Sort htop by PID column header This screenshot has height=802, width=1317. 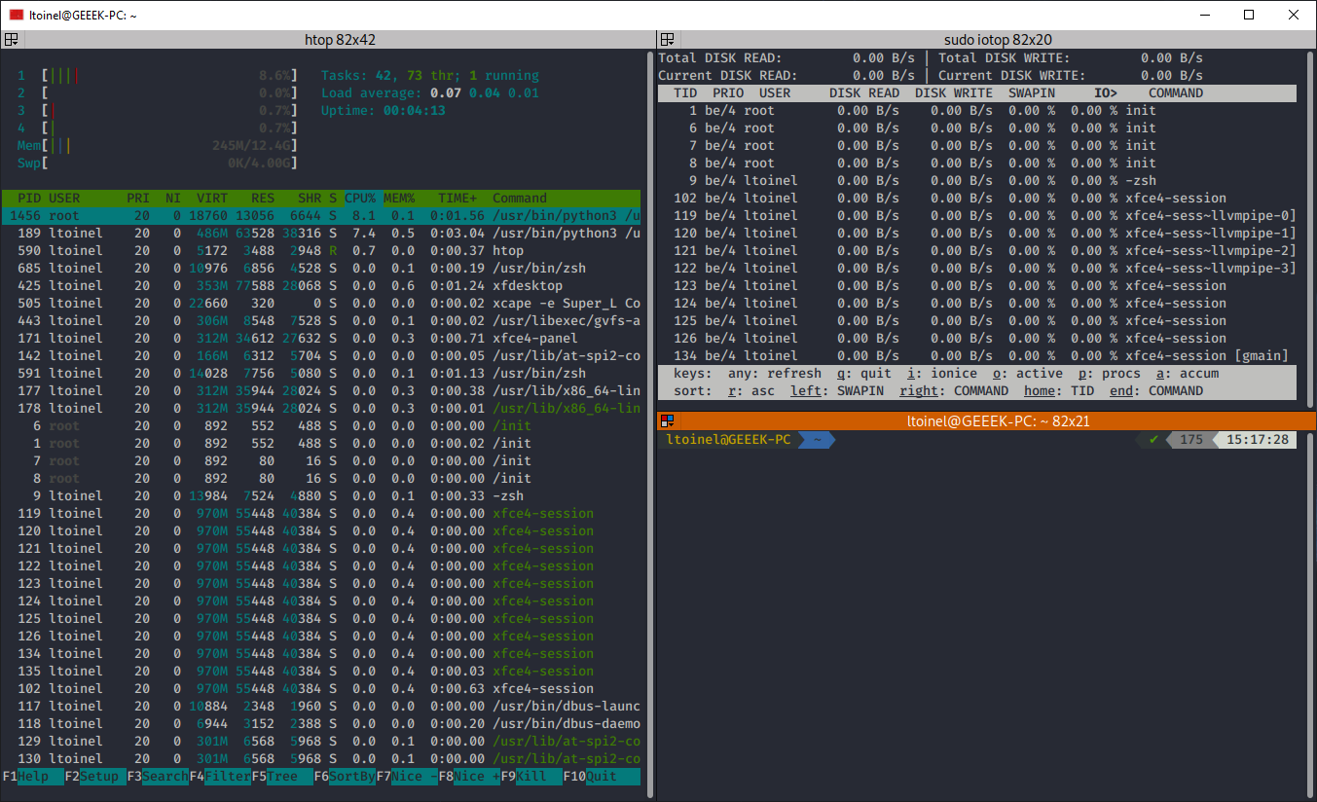(29, 198)
